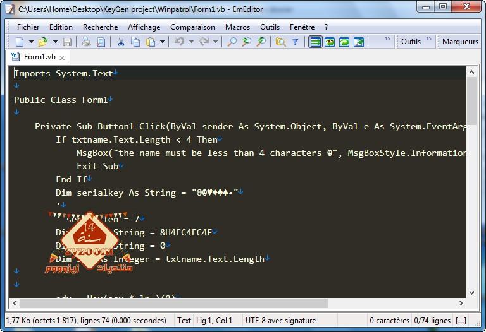Open the Redo history dropdown arrow

point(215,42)
